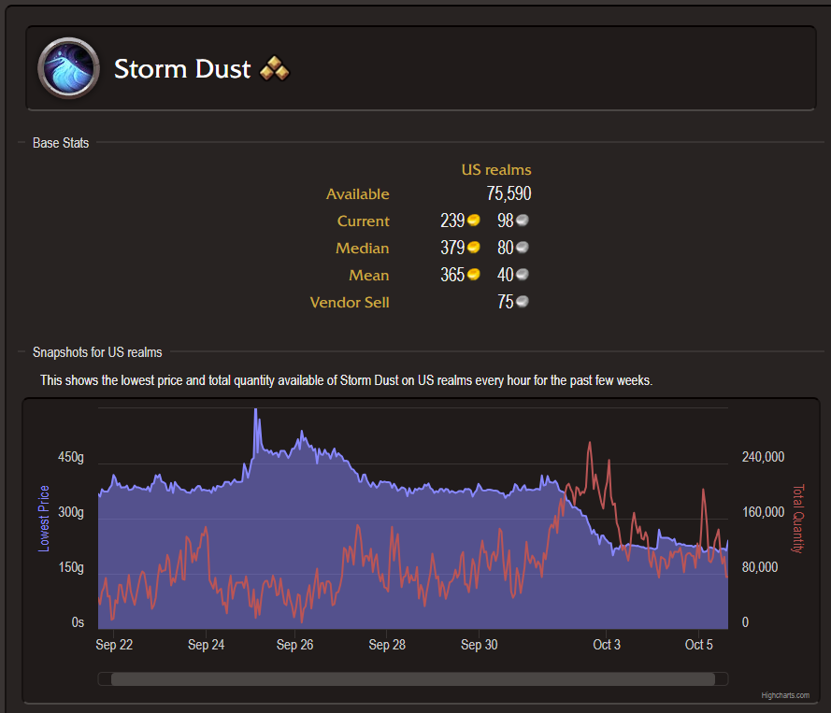The width and height of the screenshot is (831, 713).
Task: Select the Oct 3 date label on chart
Action: click(x=607, y=645)
